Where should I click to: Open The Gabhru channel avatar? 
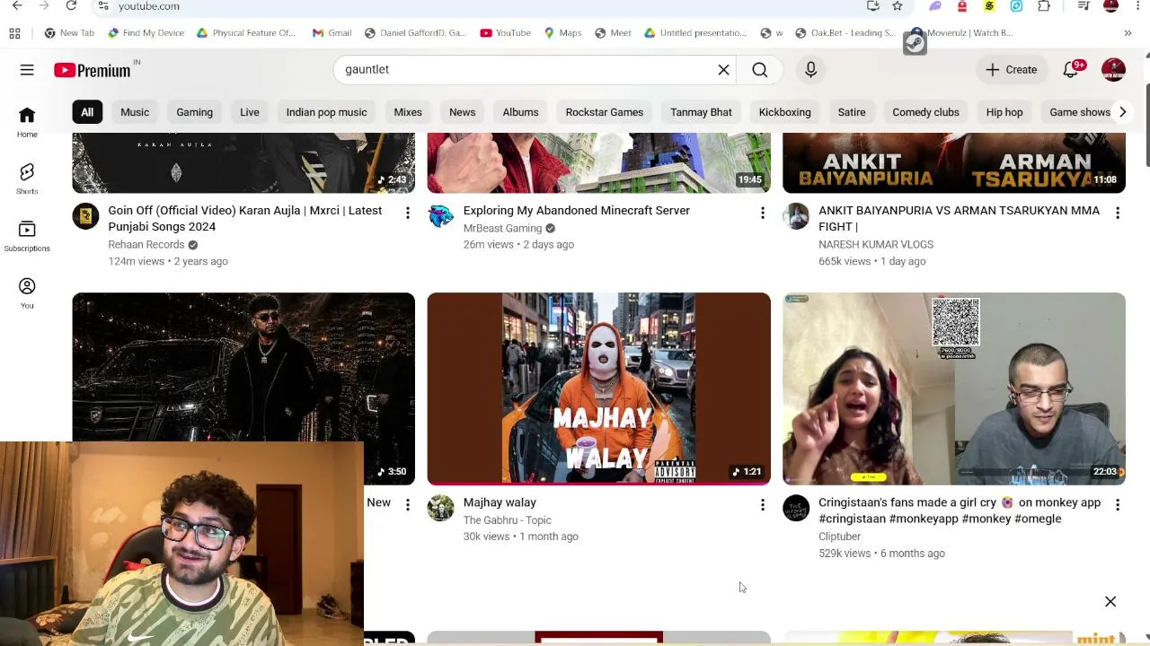pos(440,508)
